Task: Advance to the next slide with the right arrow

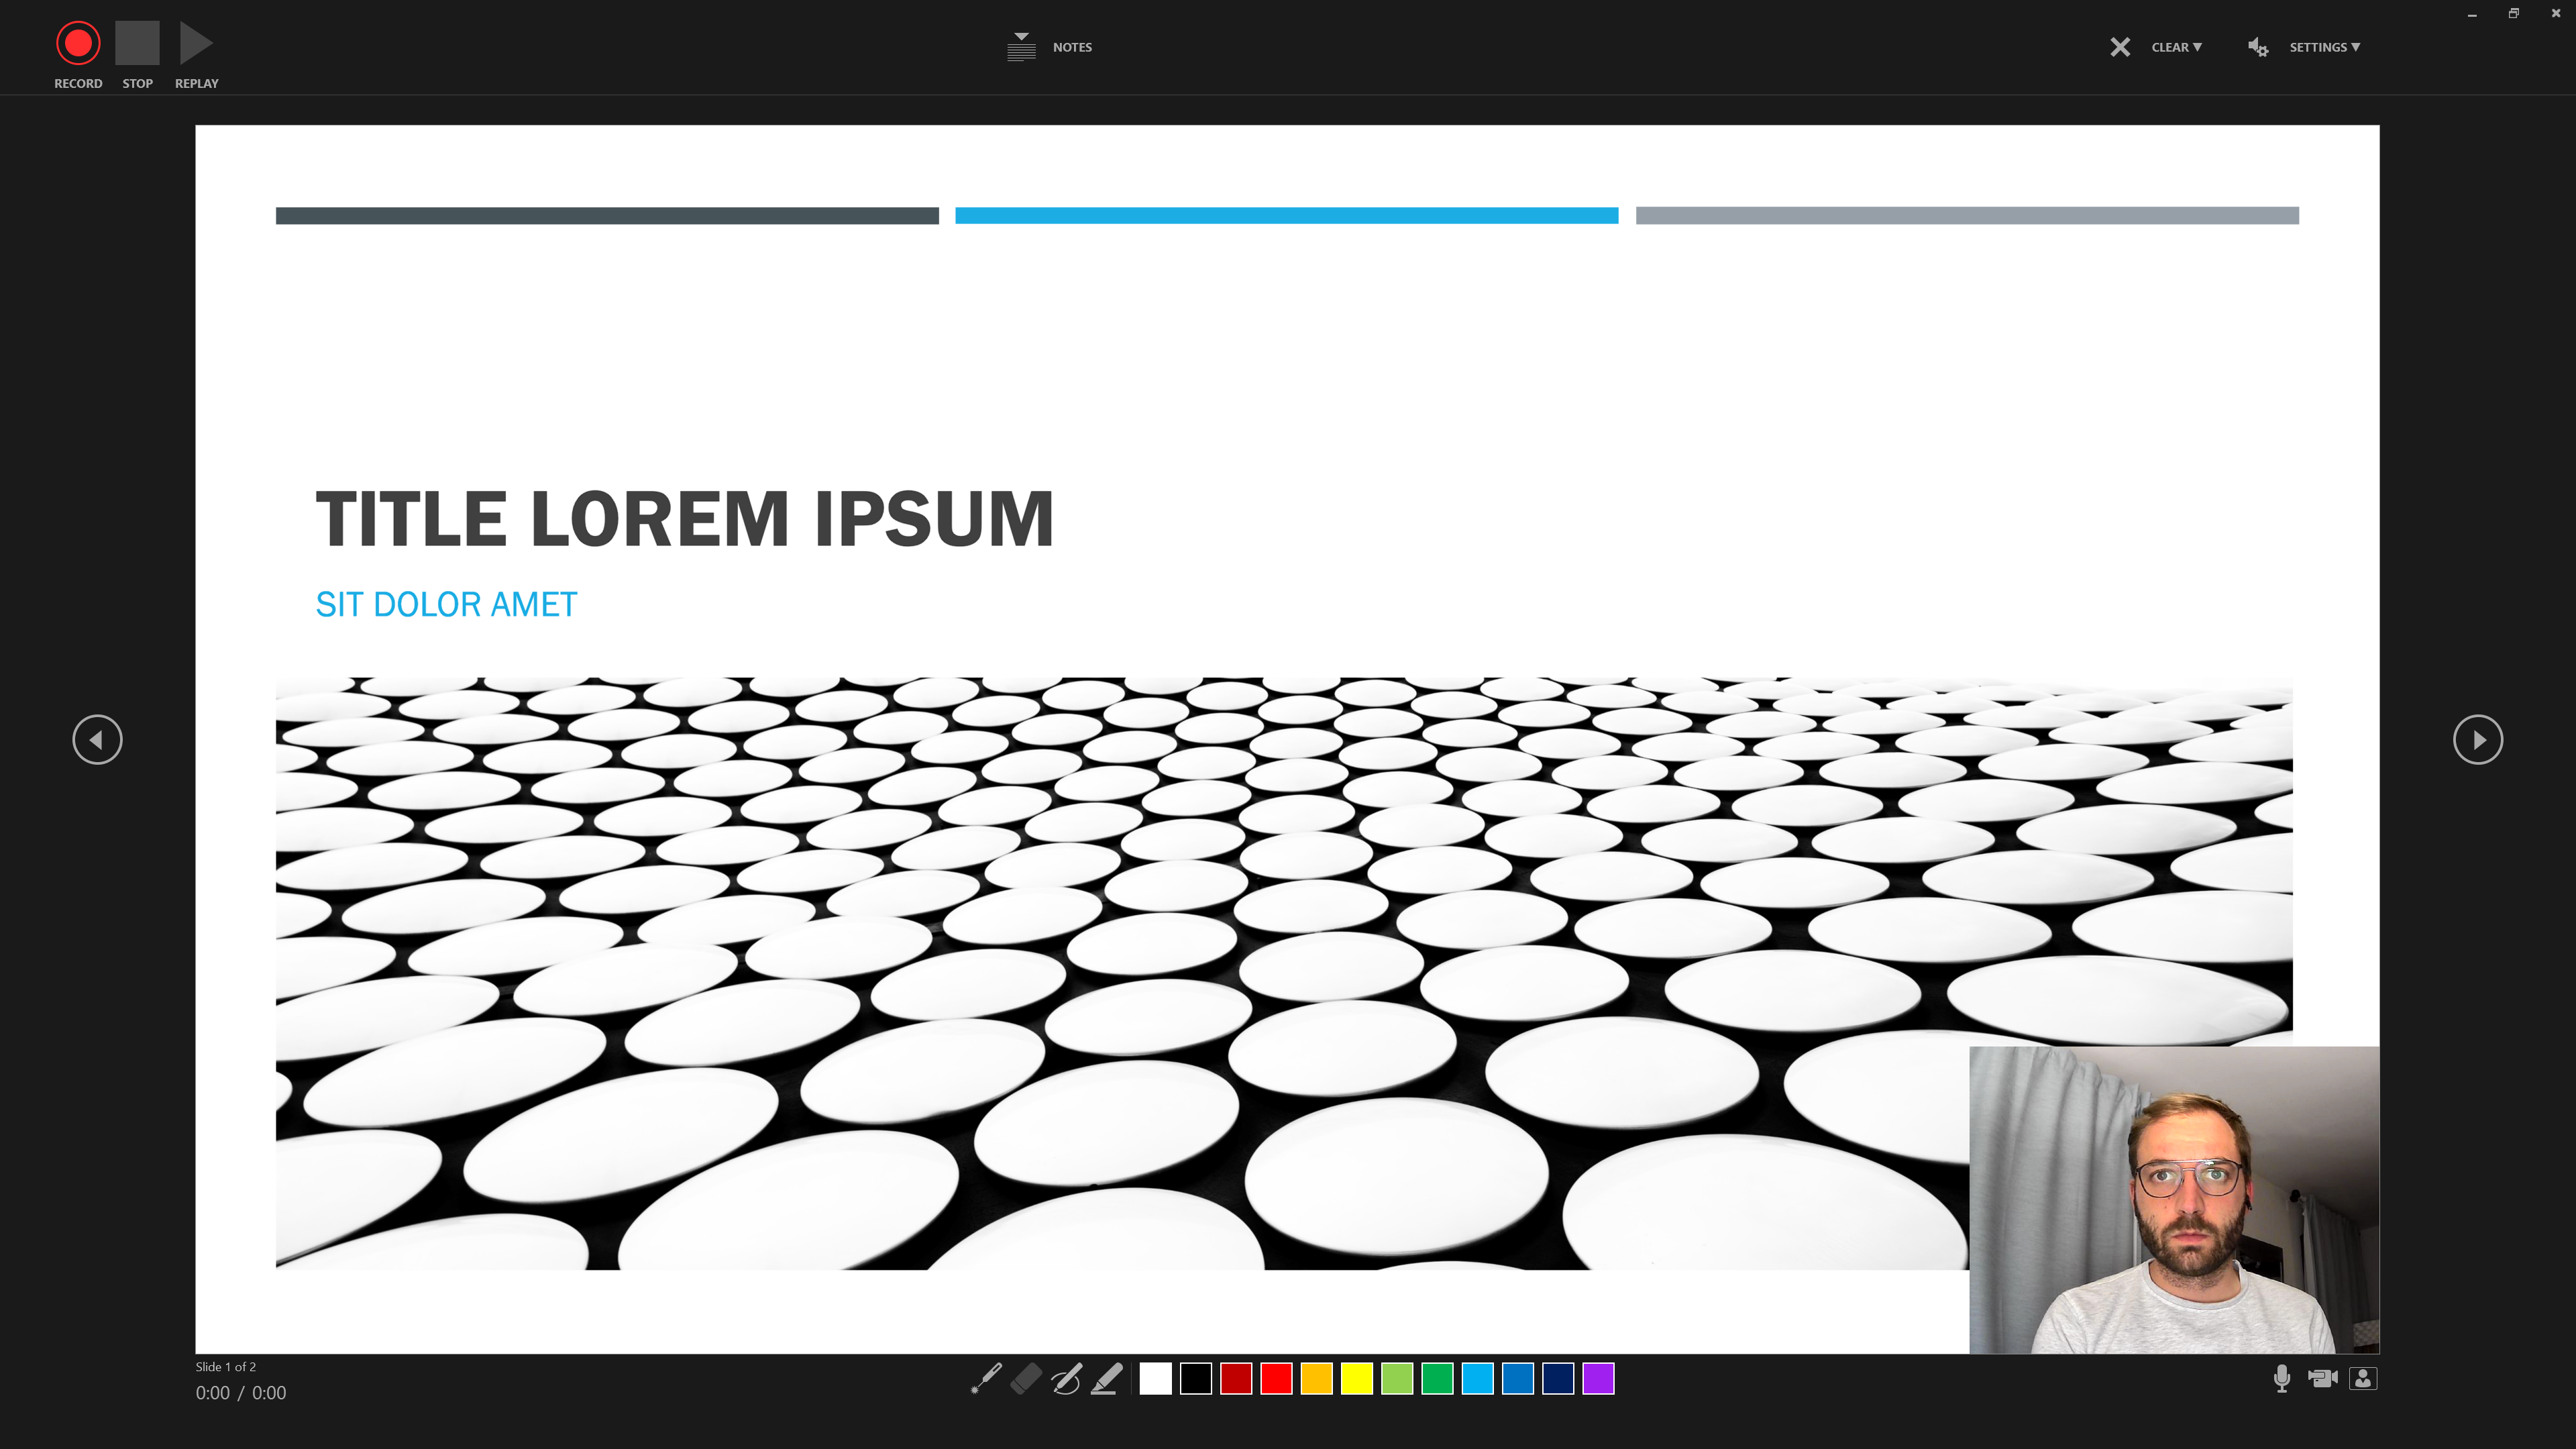Action: 2477,740
